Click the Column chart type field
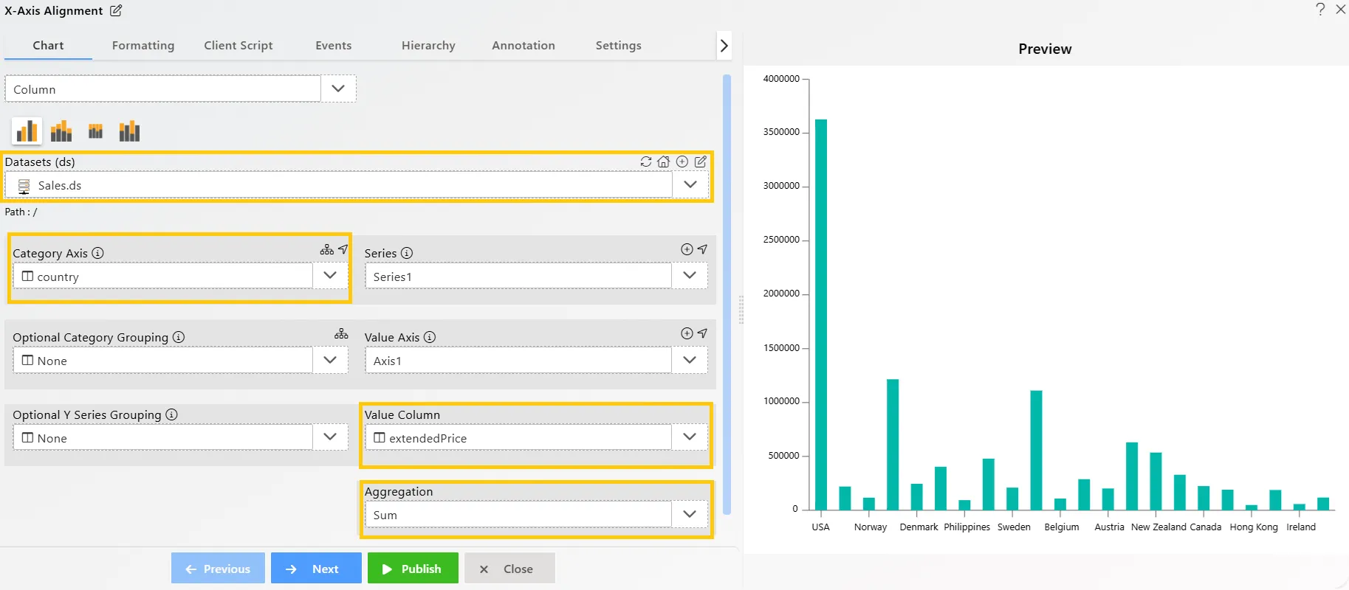 coord(163,88)
